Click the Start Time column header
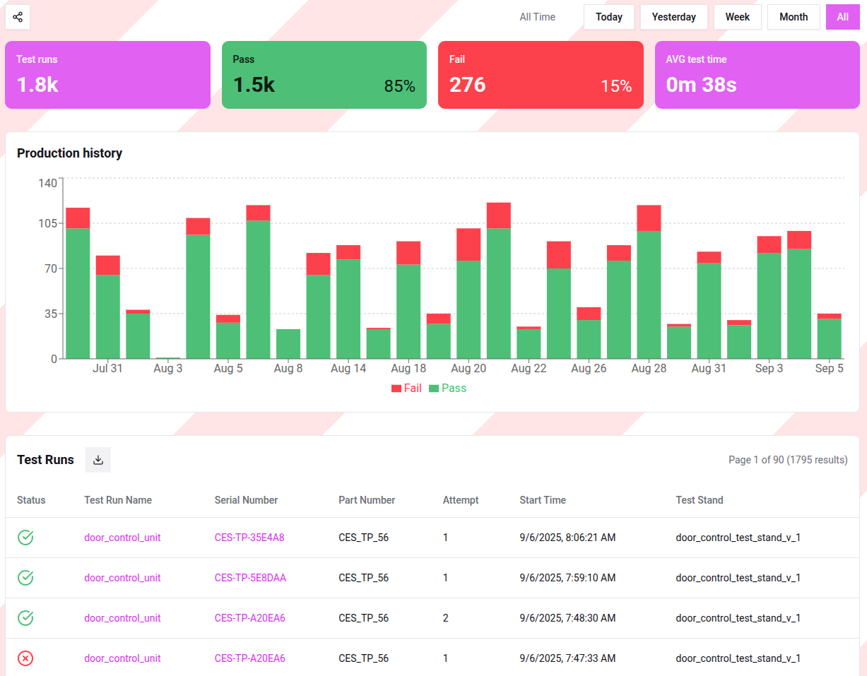The height and width of the screenshot is (676, 867). (x=542, y=500)
